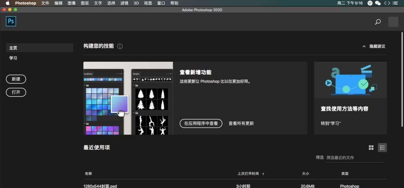Open the Photoshop application menu
Screen dimensions: 404x188
25,3
